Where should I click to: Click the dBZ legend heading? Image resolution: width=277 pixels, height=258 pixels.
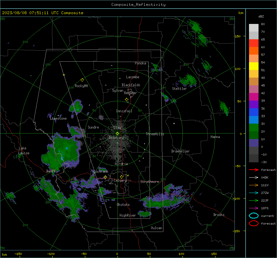tap(261, 16)
